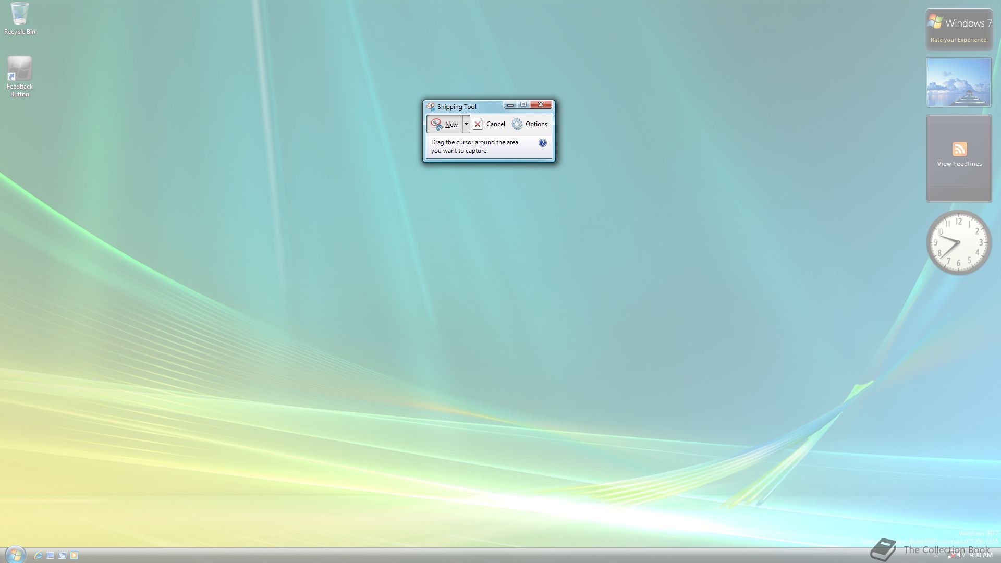This screenshot has width=1001, height=563.
Task: Open the Windows Start orb
Action: click(15, 554)
